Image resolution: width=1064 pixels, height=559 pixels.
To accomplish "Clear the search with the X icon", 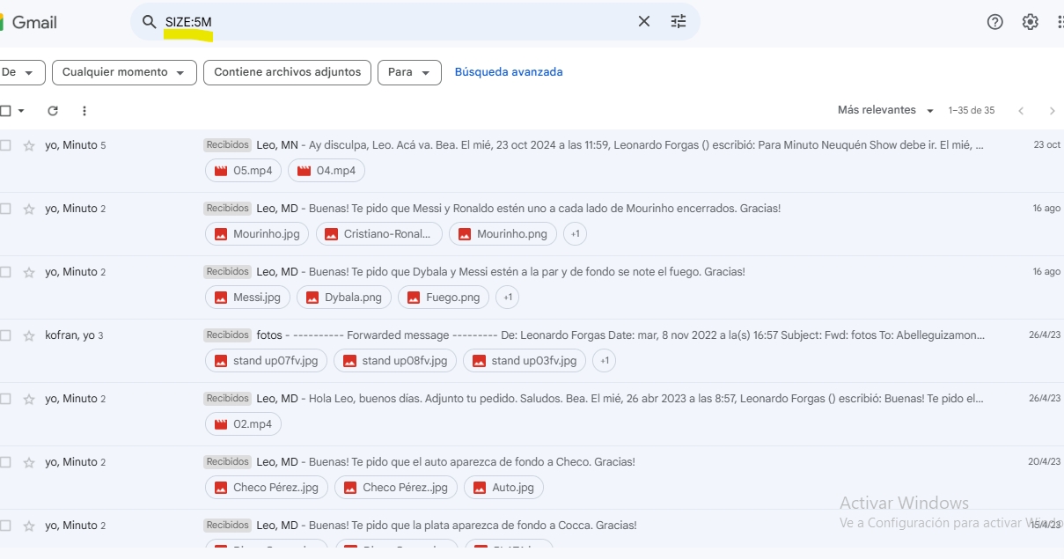I will pos(644,22).
